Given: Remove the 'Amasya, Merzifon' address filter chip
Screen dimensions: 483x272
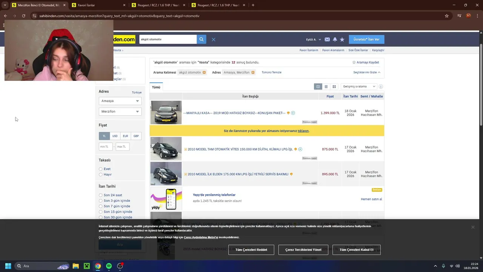Looking at the screenshot, I should click(x=253, y=72).
